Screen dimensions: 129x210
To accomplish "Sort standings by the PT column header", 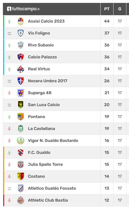I will pos(107,9).
